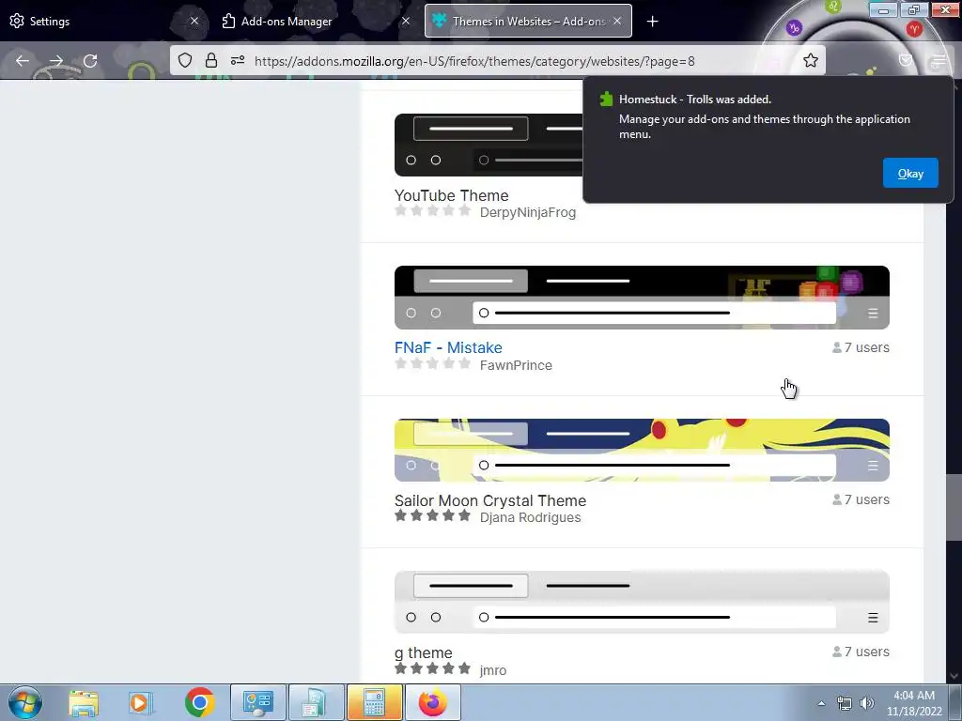The height and width of the screenshot is (721, 962).
Task: Open a new tab
Action: pos(652,22)
